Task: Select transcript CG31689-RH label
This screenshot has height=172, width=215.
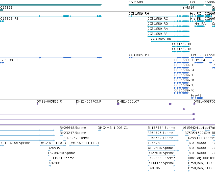Action: (x=139, y=14)
